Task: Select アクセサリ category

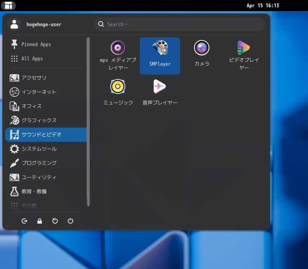Action: pos(46,78)
